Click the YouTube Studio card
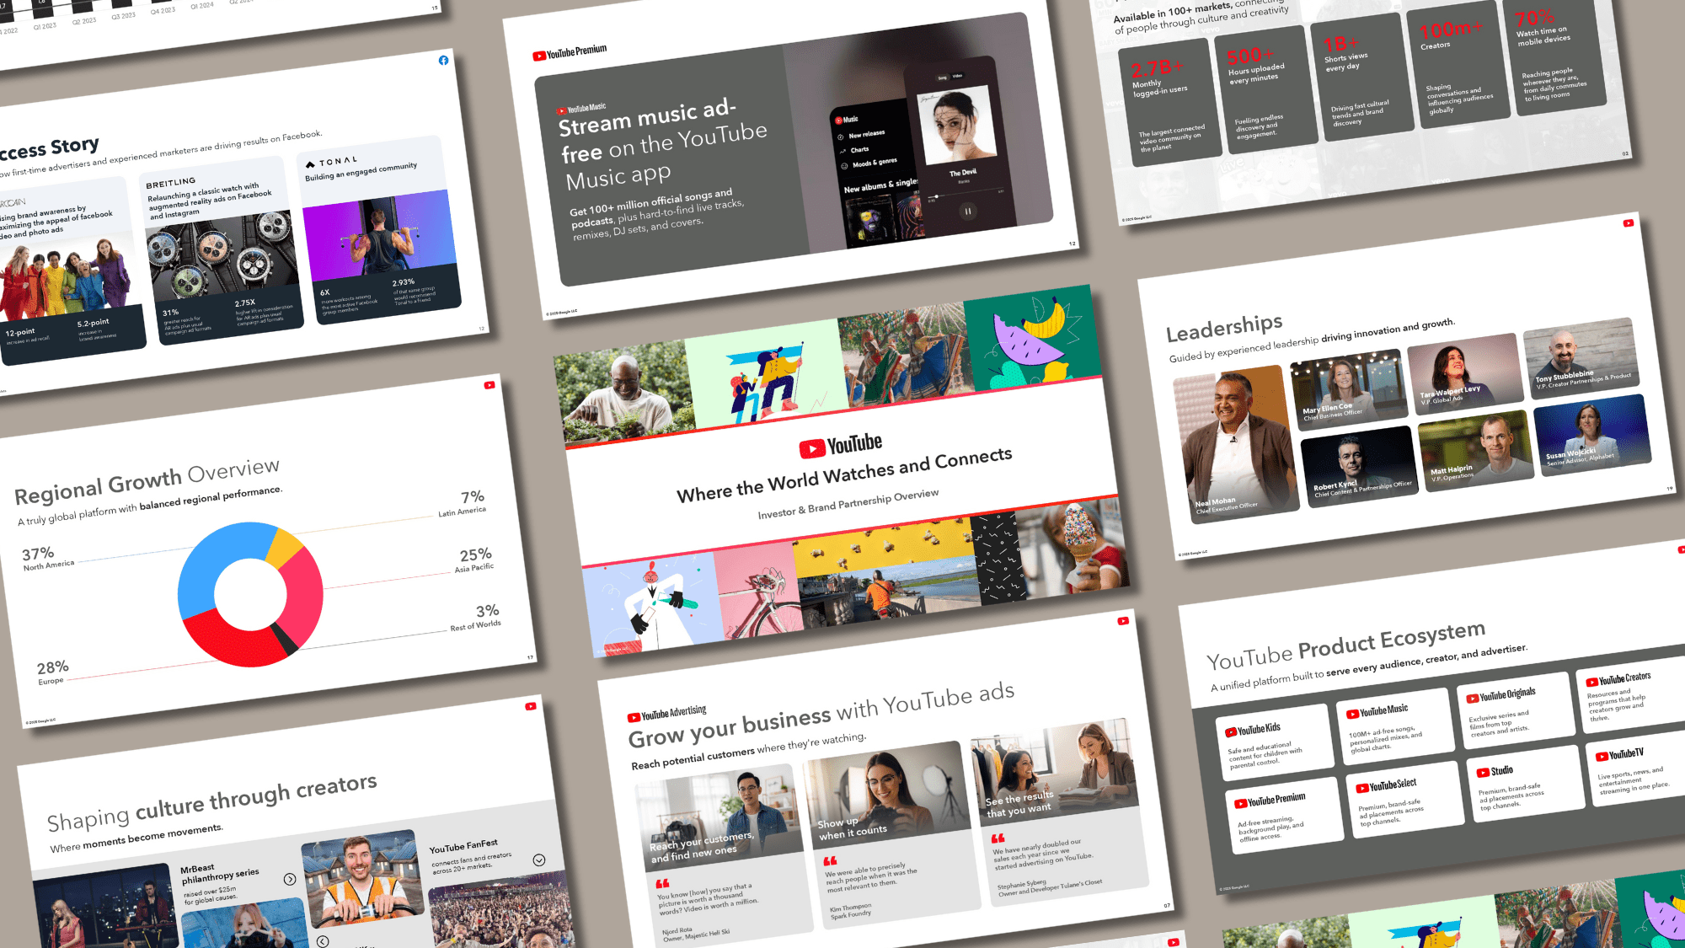Image resolution: width=1685 pixels, height=948 pixels. [x=1525, y=785]
